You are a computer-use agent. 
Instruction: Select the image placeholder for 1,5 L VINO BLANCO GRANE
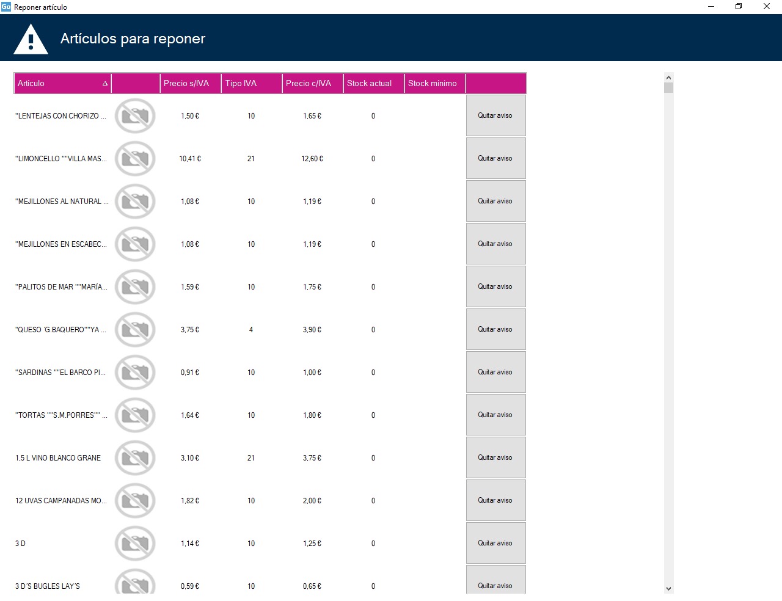tap(135, 458)
